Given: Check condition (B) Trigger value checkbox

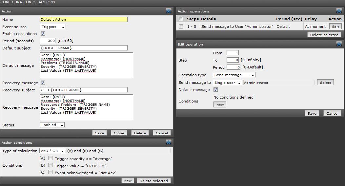Looking at the screenshot, I should (51, 165).
